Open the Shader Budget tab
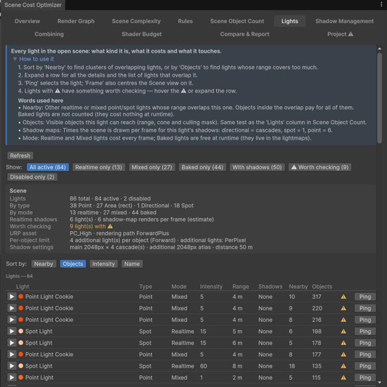The image size is (387, 387). [x=142, y=34]
